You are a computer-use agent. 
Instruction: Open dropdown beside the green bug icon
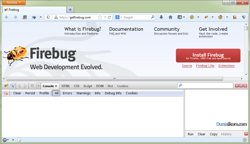click(198, 17)
